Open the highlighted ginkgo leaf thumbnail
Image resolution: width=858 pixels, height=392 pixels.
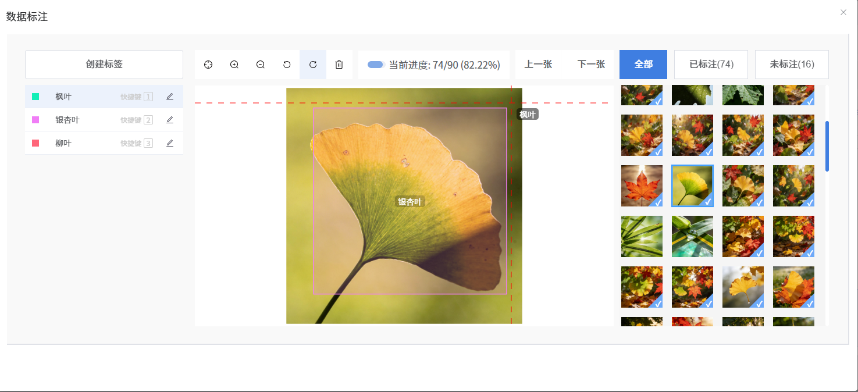tap(692, 186)
